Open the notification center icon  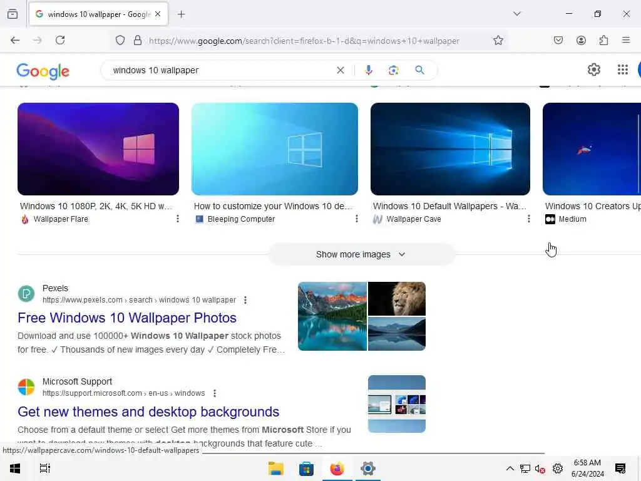[x=620, y=468]
